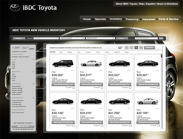Filter price Above $50,000
The width and height of the screenshot is (183, 139).
[16, 94]
